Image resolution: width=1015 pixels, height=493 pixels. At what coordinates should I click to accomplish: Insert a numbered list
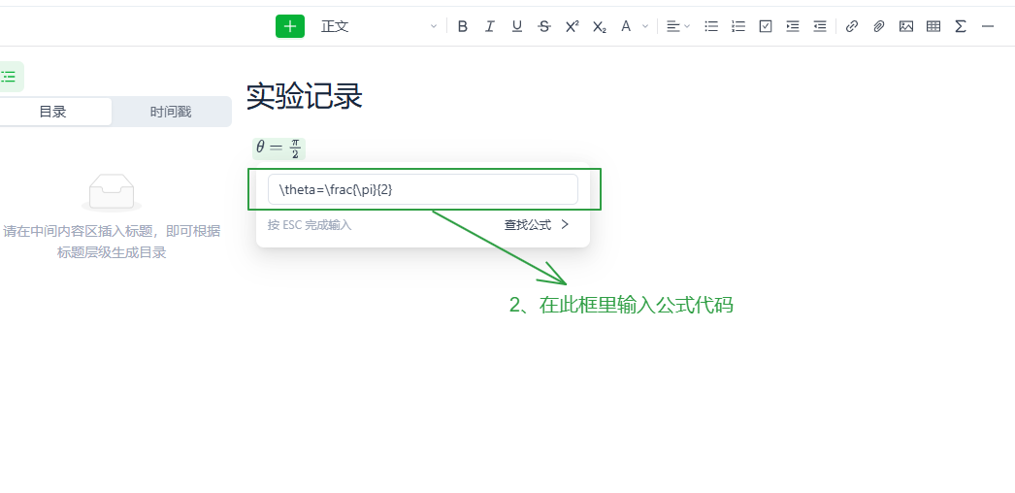(x=738, y=26)
